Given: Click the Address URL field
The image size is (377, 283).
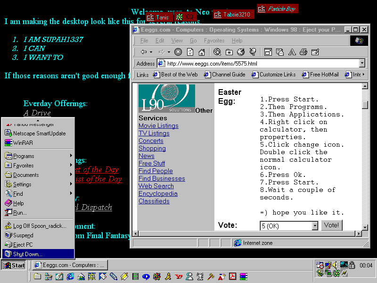Looking at the screenshot, I should 258,64.
